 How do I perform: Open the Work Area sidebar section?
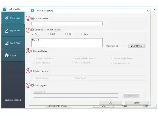(x=13, y=43)
